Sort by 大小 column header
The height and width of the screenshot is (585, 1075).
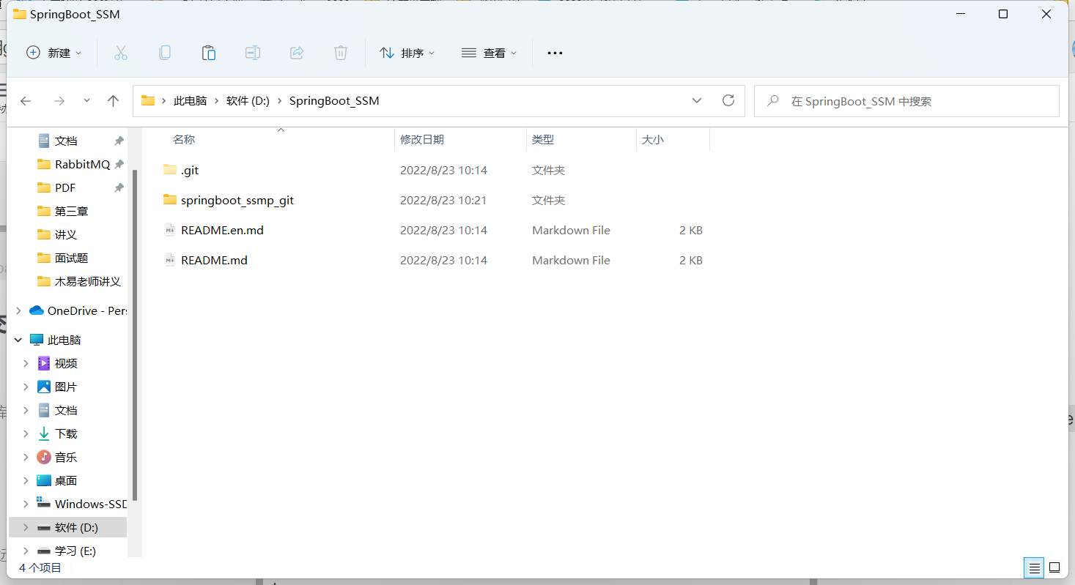coord(653,139)
